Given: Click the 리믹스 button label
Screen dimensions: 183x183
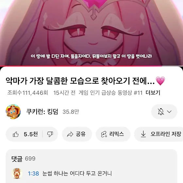Looking at the screenshot, I should pyautogui.click(x=116, y=134).
